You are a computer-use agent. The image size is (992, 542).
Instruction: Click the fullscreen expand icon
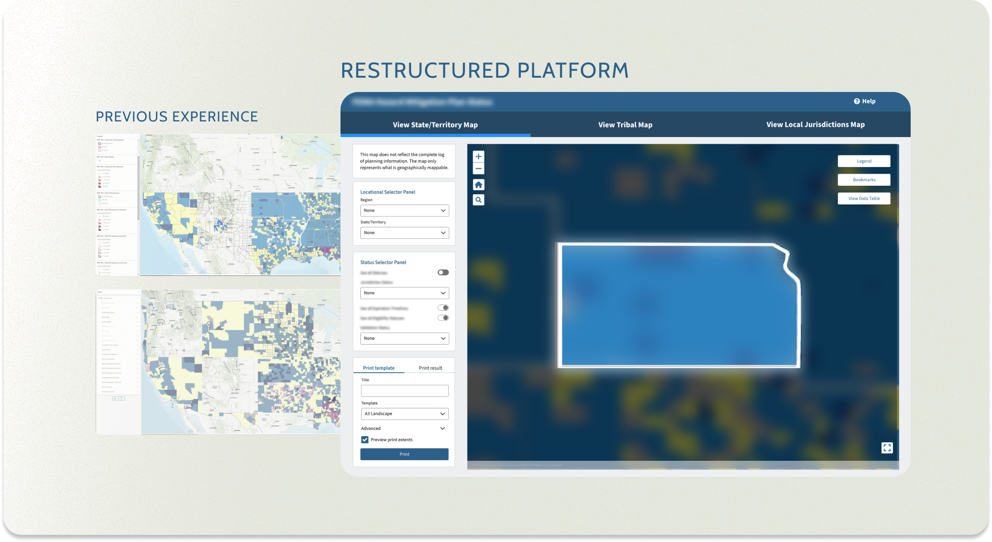887,448
